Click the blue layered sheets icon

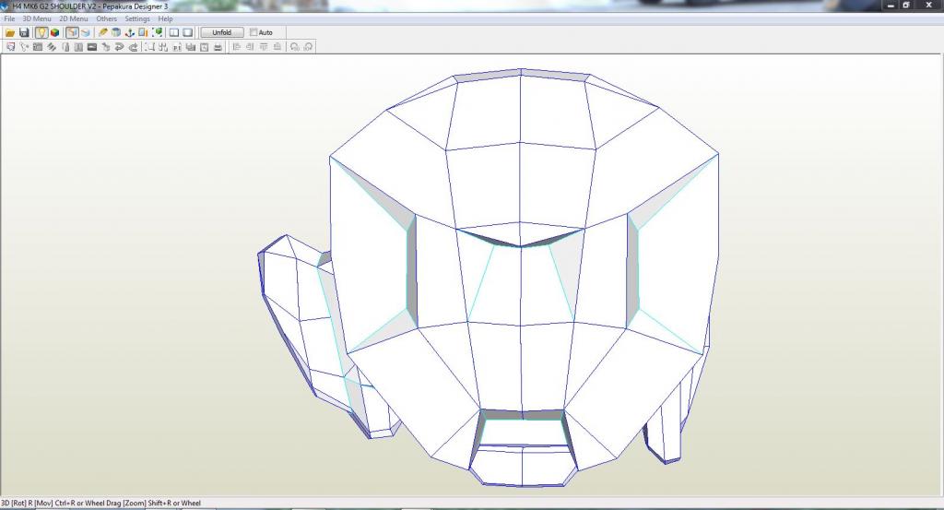pyautogui.click(x=86, y=32)
